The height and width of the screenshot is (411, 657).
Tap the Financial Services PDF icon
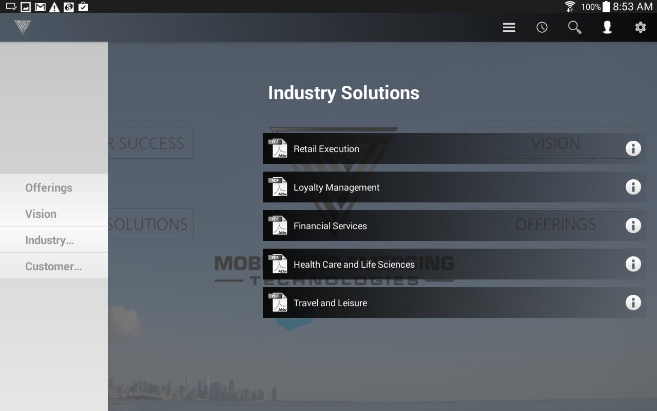[278, 226]
